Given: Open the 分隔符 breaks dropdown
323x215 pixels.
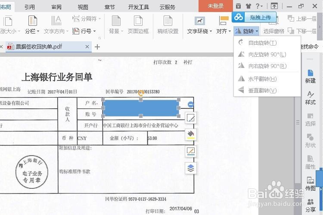Looking at the screenshot, I should 87,19.
